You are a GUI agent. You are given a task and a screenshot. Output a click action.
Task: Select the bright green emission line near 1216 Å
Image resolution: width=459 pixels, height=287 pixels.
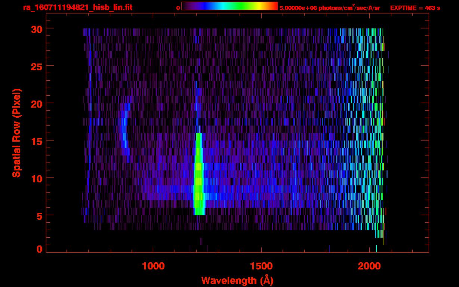[x=198, y=176]
